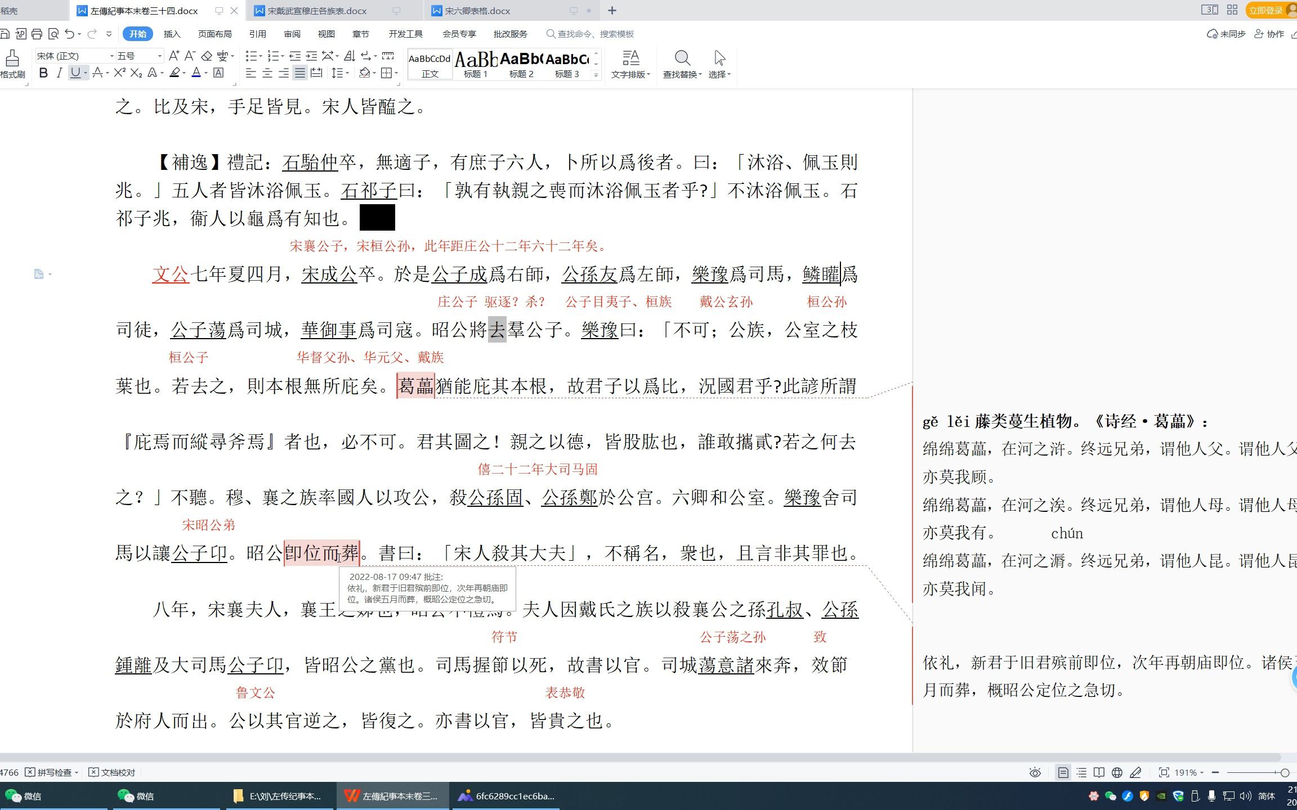Open Find and Replace (查找替换) magnifier
This screenshot has width=1297, height=810.
coord(682,57)
